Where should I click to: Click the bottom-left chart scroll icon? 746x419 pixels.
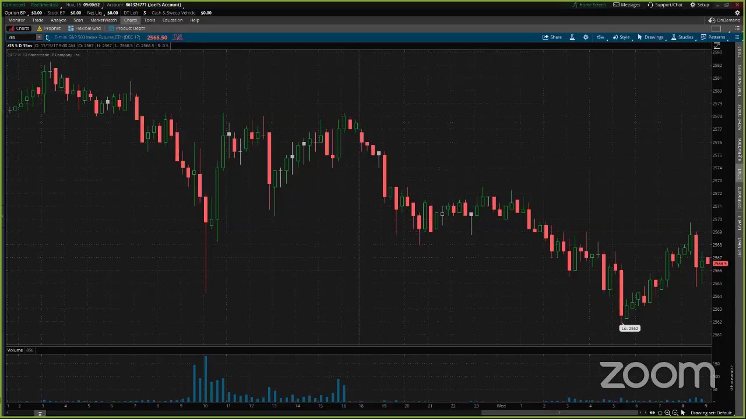coord(40,413)
